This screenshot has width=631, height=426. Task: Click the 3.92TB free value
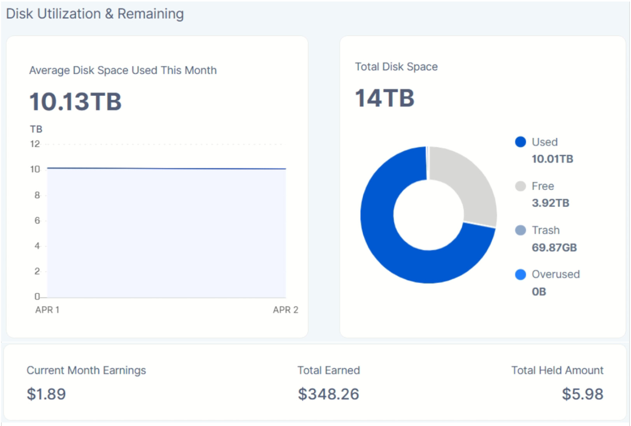tap(550, 203)
